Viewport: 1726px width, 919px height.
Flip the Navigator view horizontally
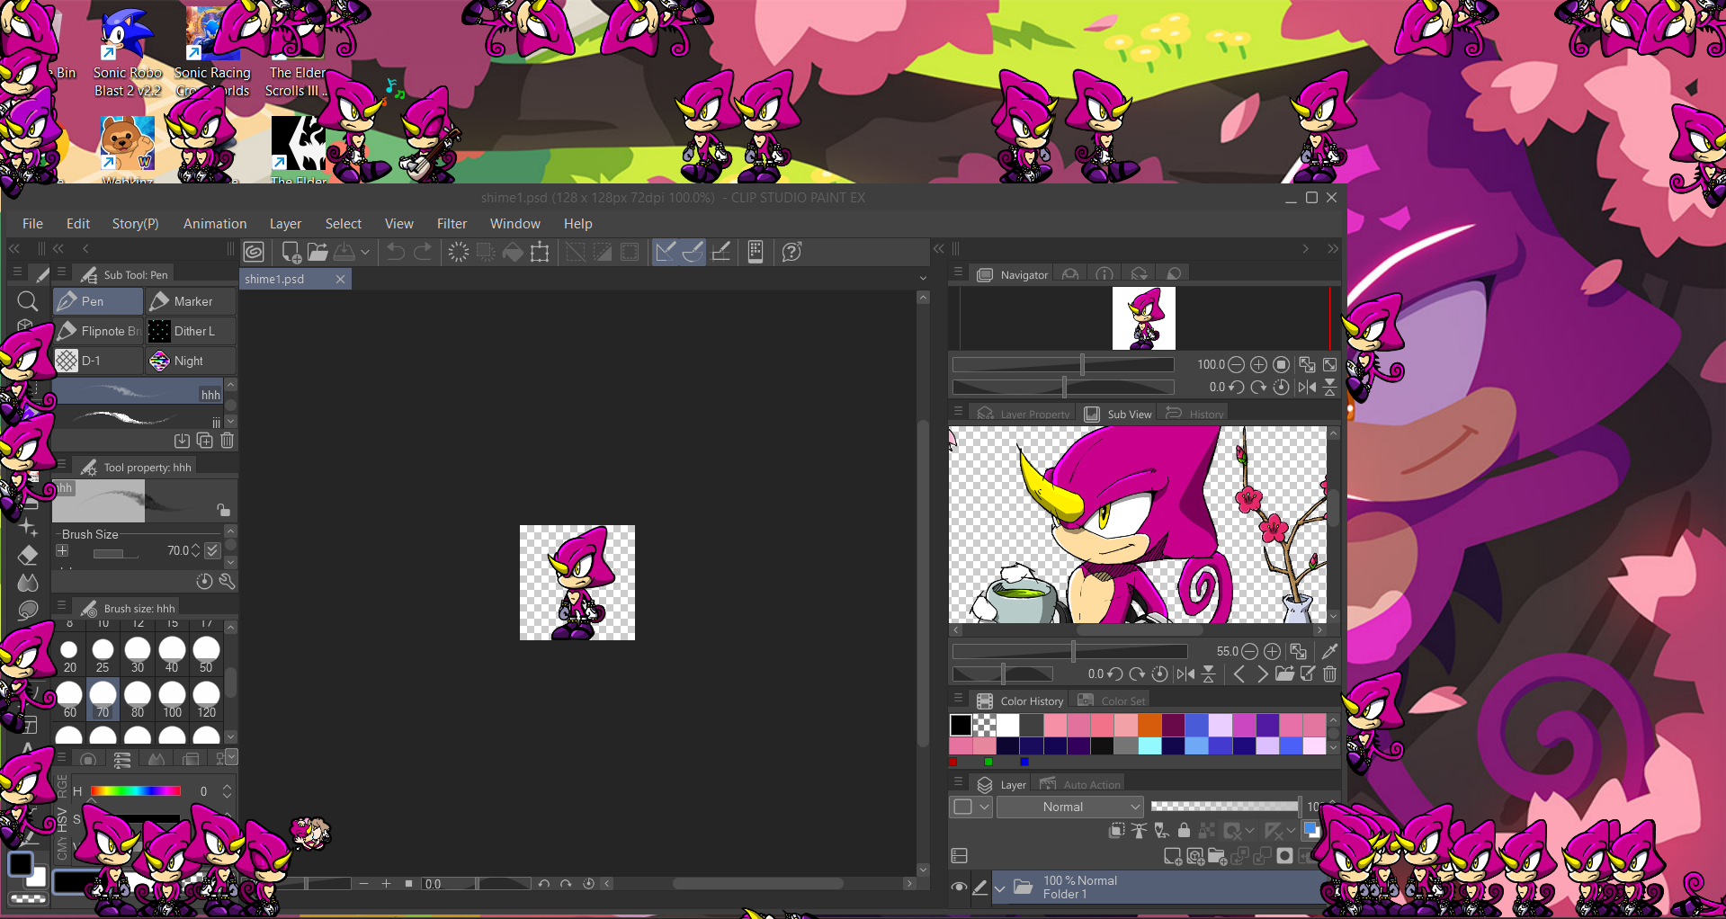(x=1307, y=388)
